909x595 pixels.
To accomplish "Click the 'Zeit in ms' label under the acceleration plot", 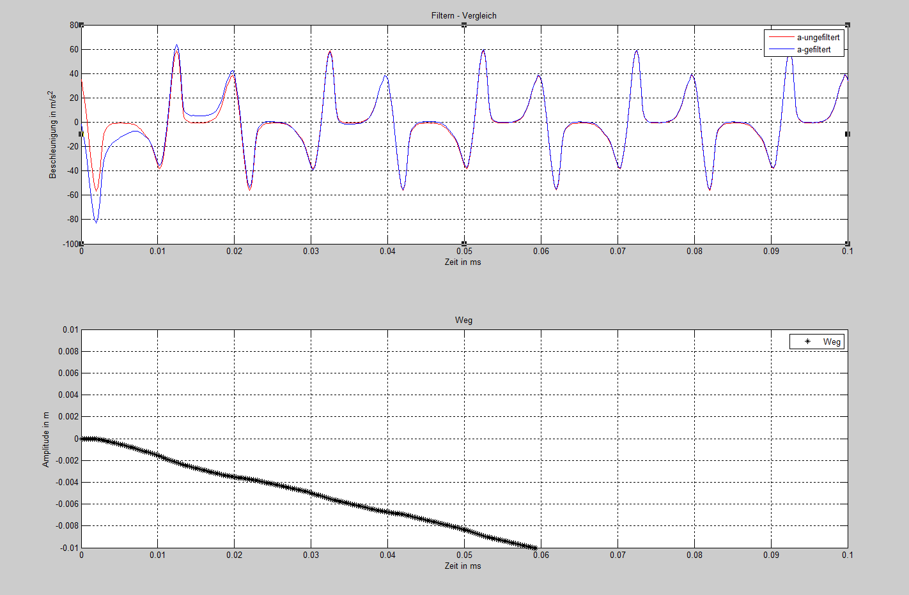I will (463, 262).
